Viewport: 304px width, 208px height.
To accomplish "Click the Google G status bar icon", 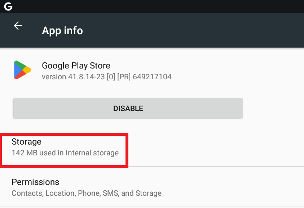I will click(x=8, y=6).
